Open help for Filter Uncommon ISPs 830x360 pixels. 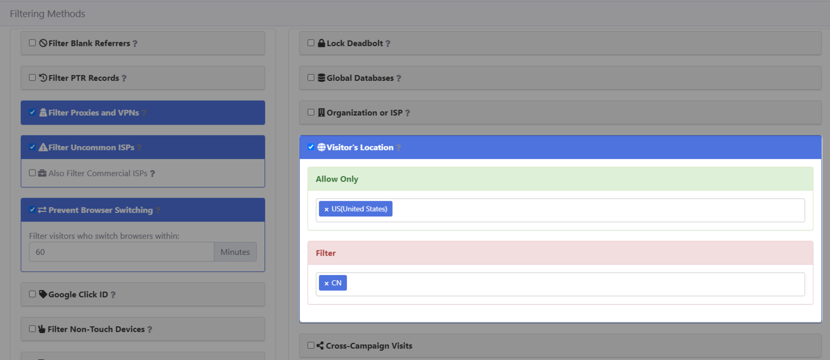[139, 148]
